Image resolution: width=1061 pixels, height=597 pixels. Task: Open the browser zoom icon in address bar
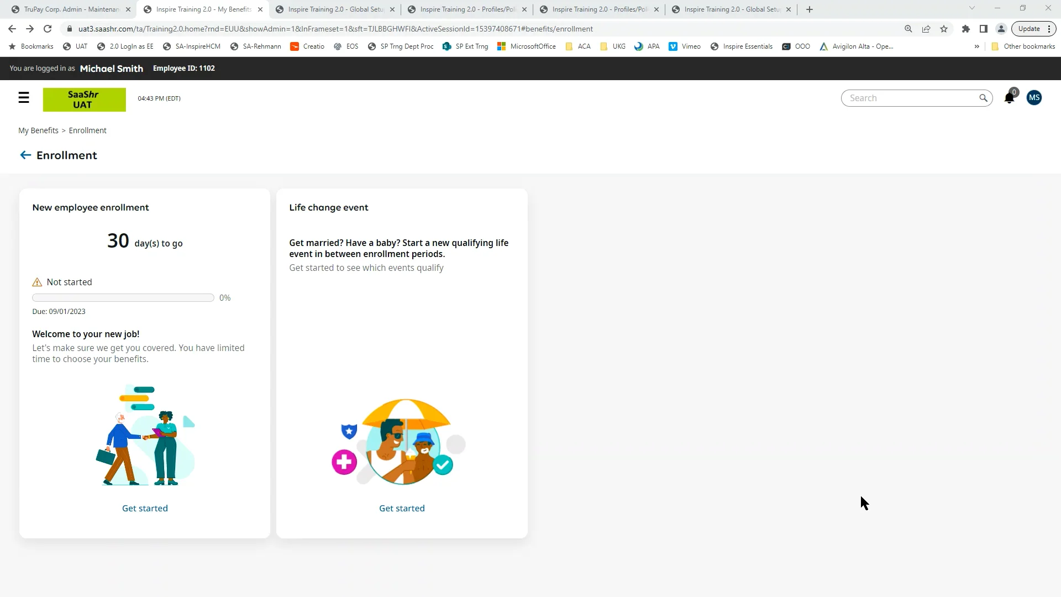point(908,29)
